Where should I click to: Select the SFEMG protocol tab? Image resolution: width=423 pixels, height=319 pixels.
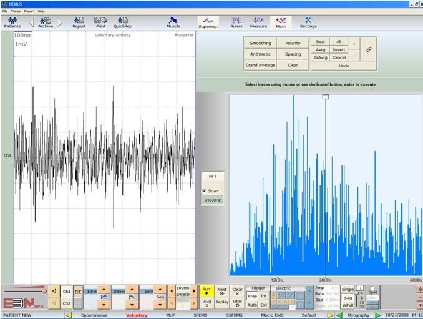200,315
